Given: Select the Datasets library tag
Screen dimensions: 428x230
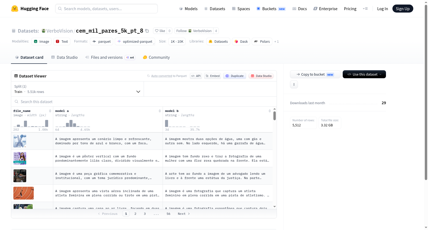Looking at the screenshot, I should coord(218,41).
